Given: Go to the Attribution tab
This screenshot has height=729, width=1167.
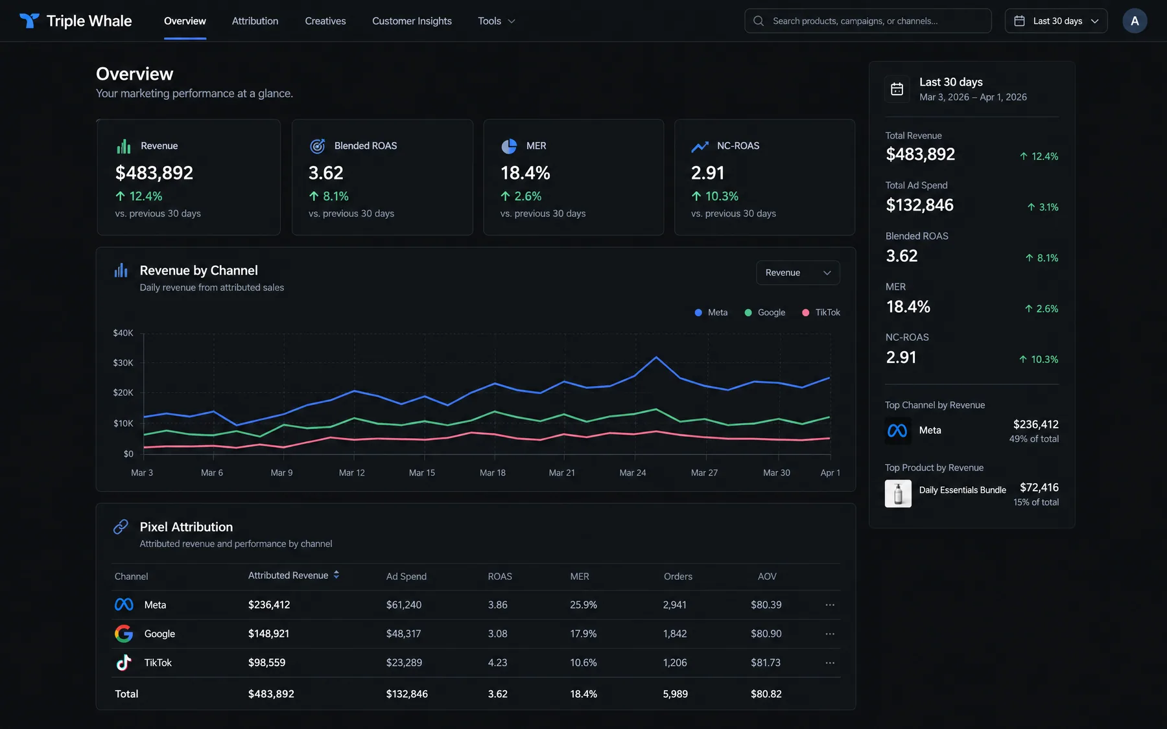Looking at the screenshot, I should click(255, 21).
